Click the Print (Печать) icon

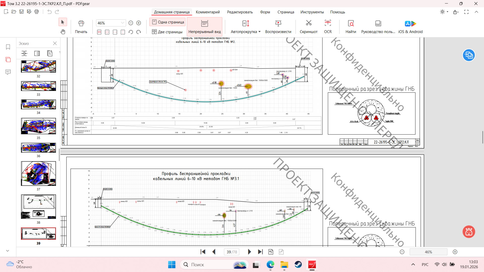[81, 23]
